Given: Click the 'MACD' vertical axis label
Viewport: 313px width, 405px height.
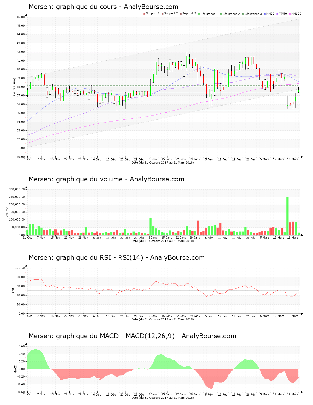Looking at the screenshot, I should click(x=15, y=369).
